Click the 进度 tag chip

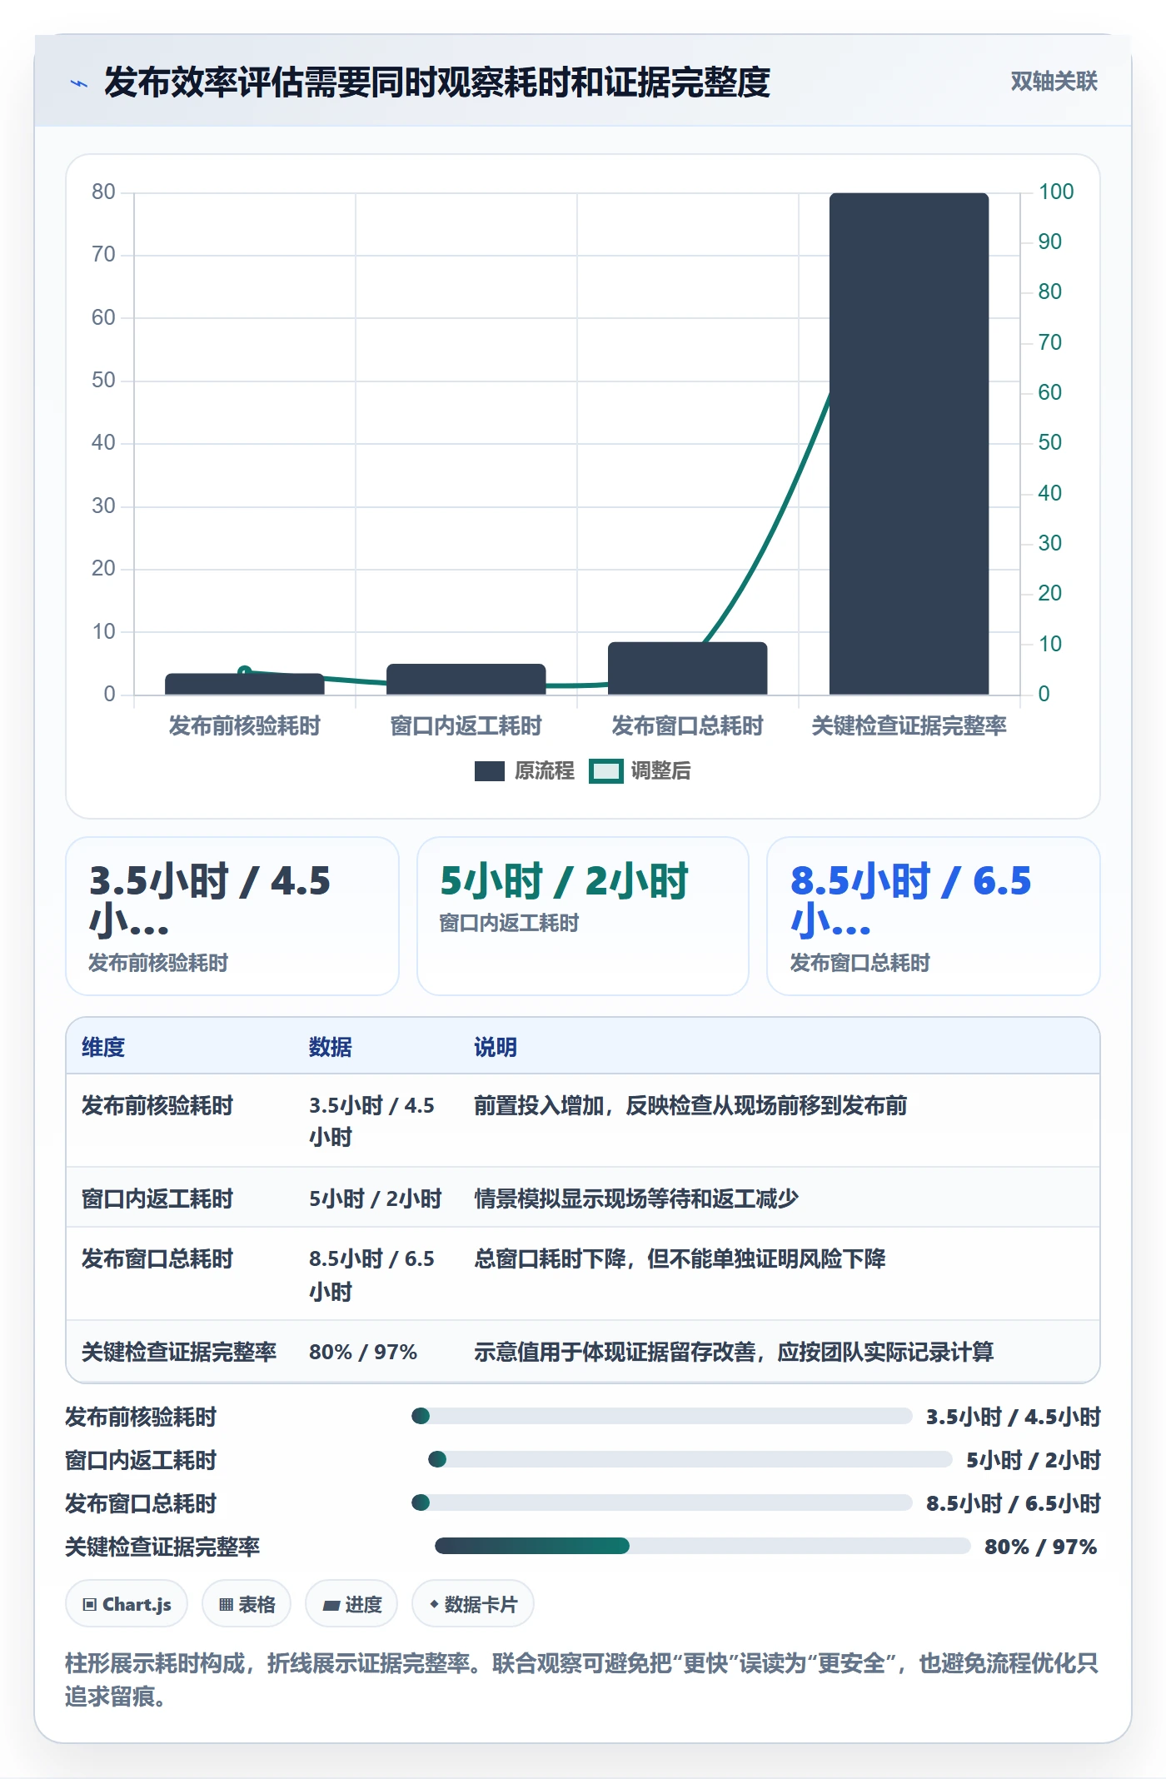tap(351, 1604)
